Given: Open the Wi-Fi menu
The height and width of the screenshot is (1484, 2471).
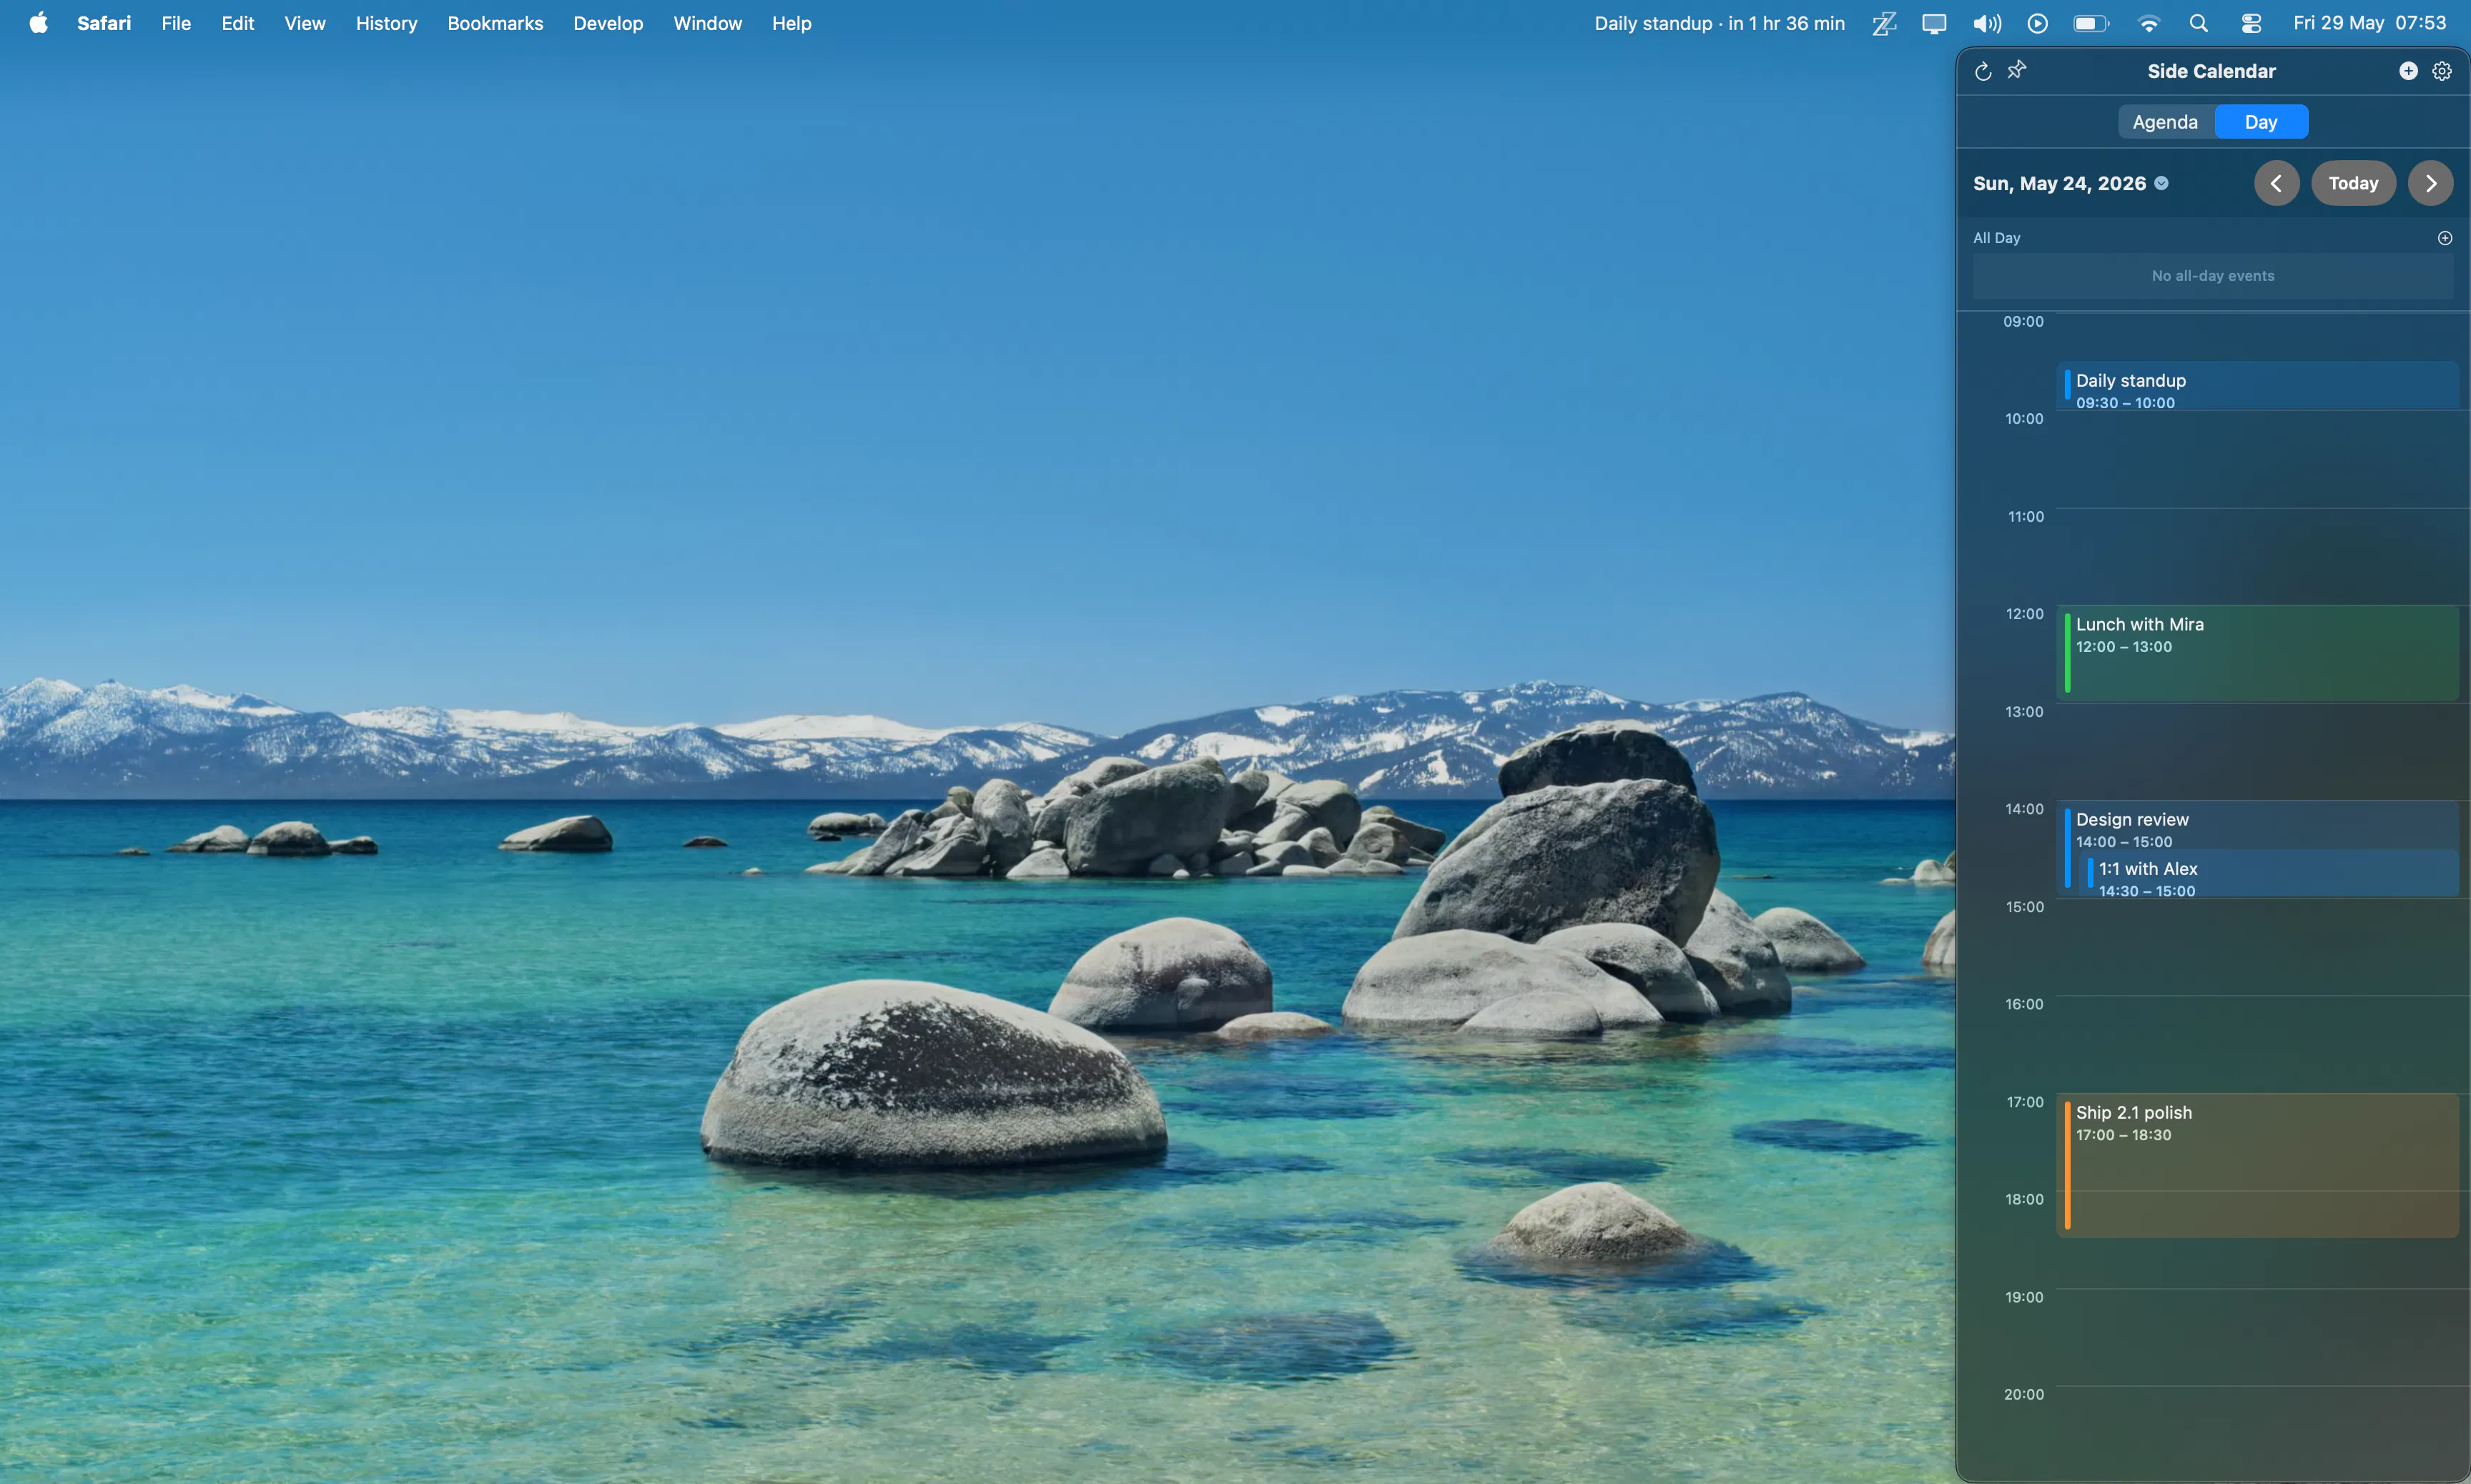Looking at the screenshot, I should coord(2148,23).
